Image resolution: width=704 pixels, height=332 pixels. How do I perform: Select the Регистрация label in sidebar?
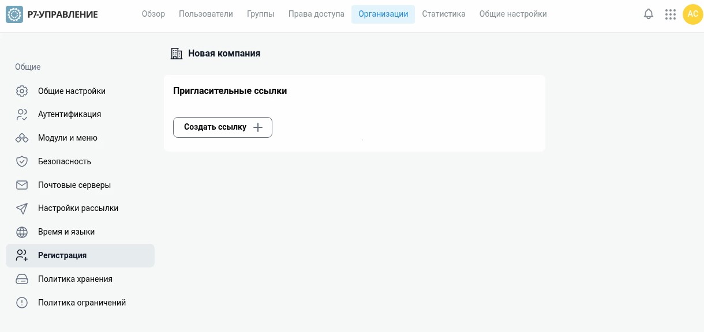[x=62, y=255]
